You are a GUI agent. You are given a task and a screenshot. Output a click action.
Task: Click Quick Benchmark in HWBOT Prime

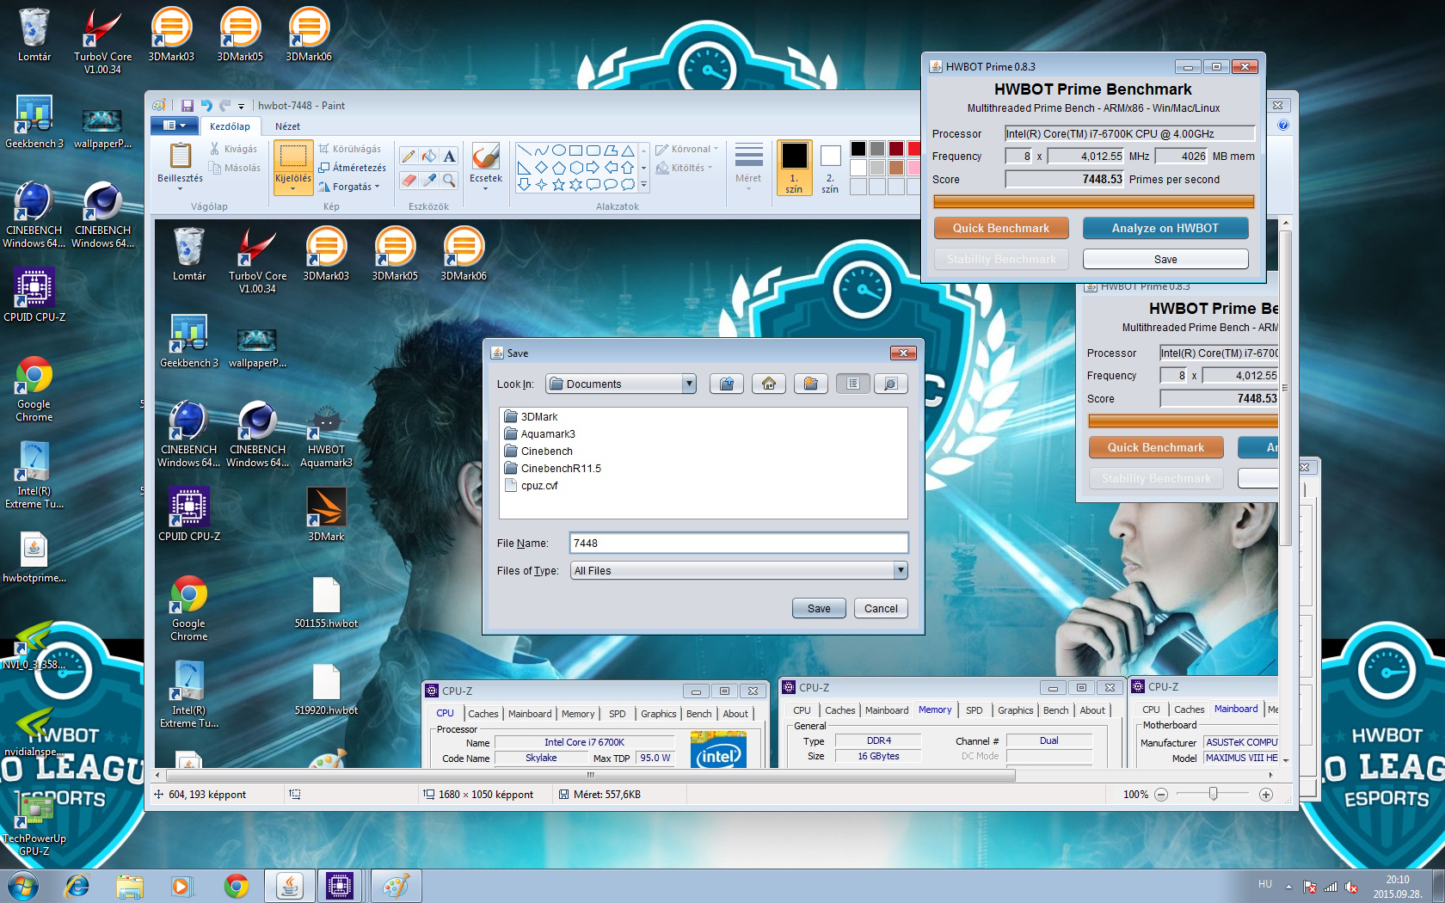tap(1001, 228)
